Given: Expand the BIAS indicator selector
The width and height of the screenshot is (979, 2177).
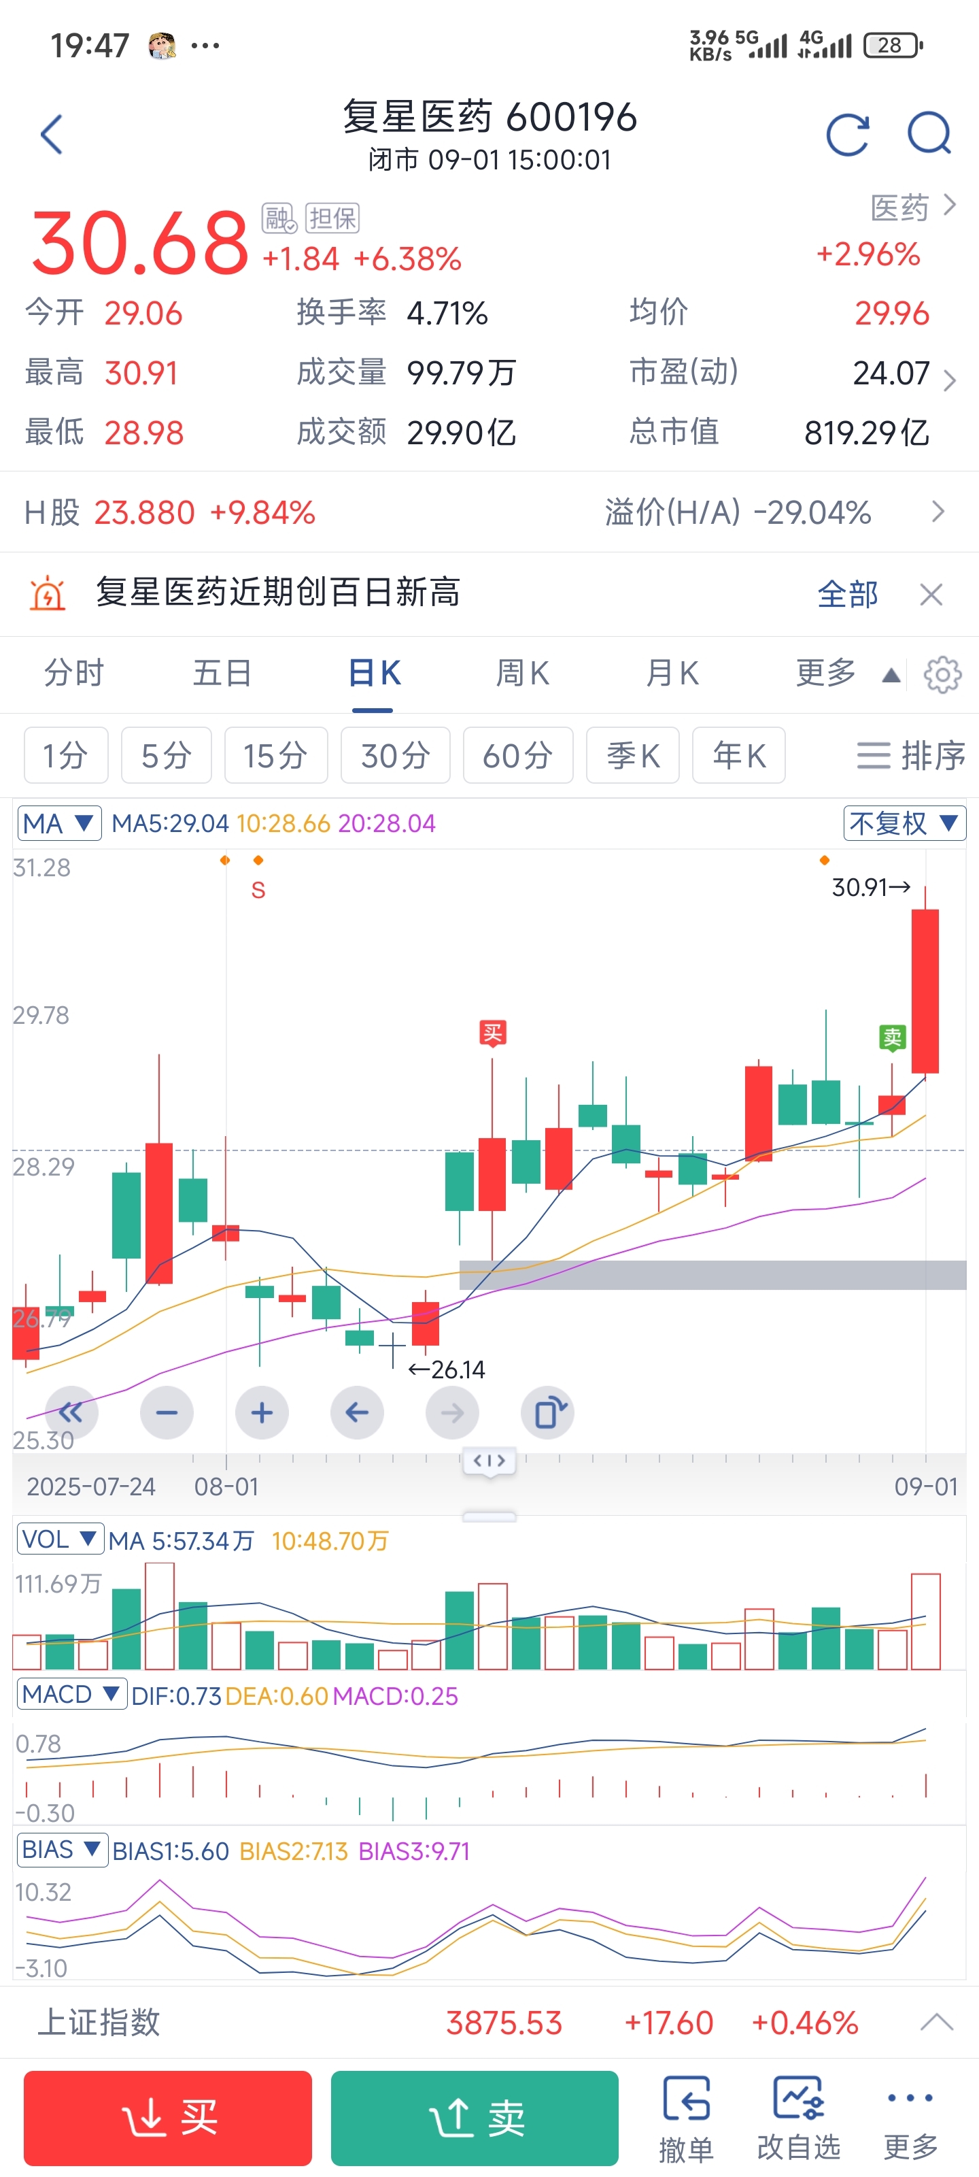Looking at the screenshot, I should click(x=62, y=1850).
